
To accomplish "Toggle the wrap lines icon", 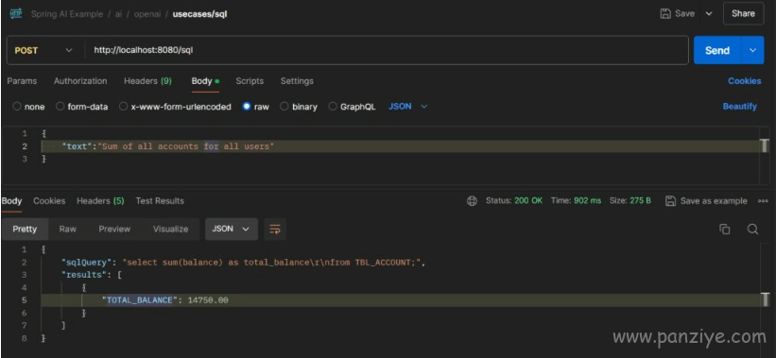I will point(275,229).
